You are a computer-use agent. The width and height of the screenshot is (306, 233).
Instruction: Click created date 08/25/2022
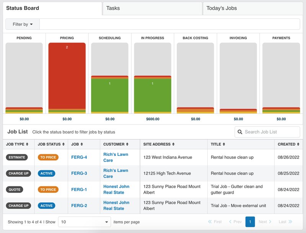[x=288, y=173]
